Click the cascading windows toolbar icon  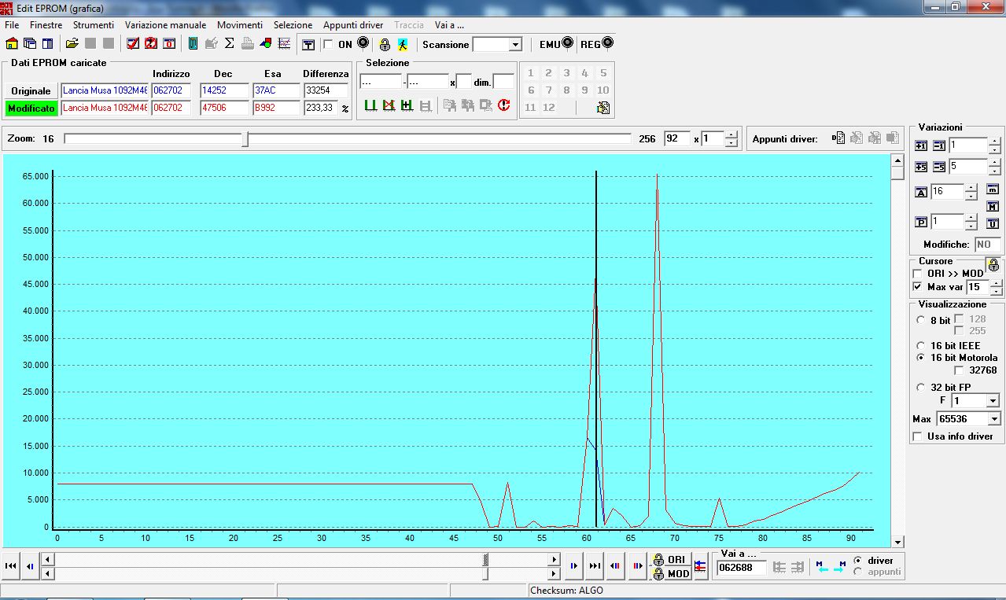click(30, 44)
